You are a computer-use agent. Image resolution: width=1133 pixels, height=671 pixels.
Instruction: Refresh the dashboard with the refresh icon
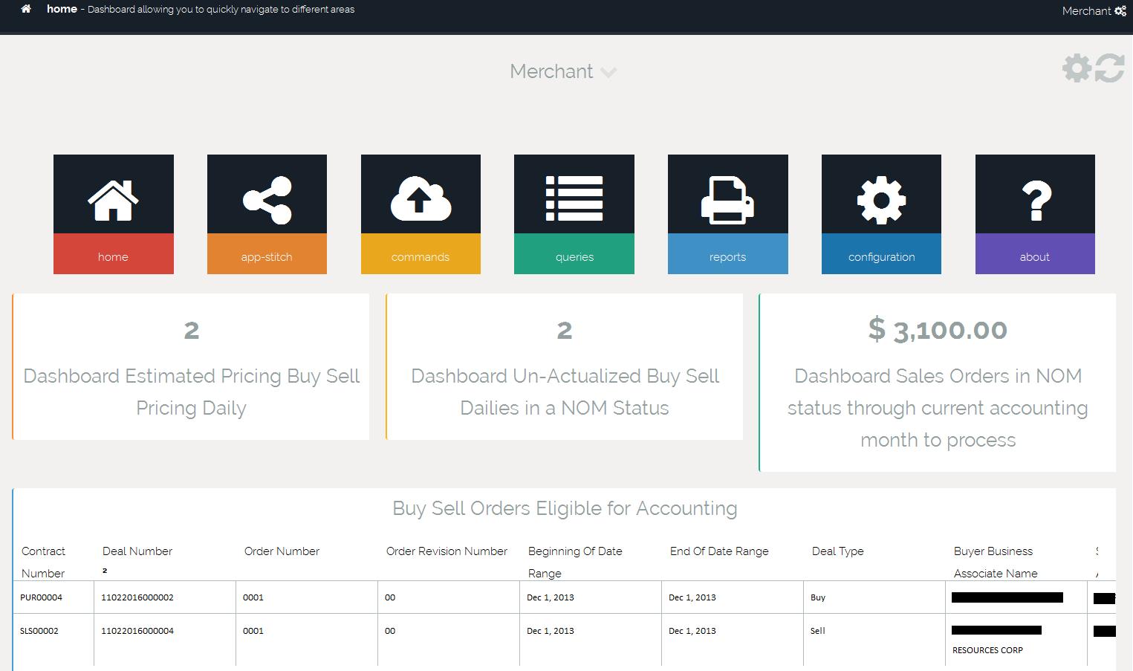coord(1109,68)
